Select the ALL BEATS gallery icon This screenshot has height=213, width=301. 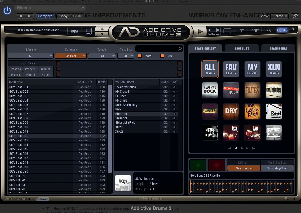click(x=210, y=69)
